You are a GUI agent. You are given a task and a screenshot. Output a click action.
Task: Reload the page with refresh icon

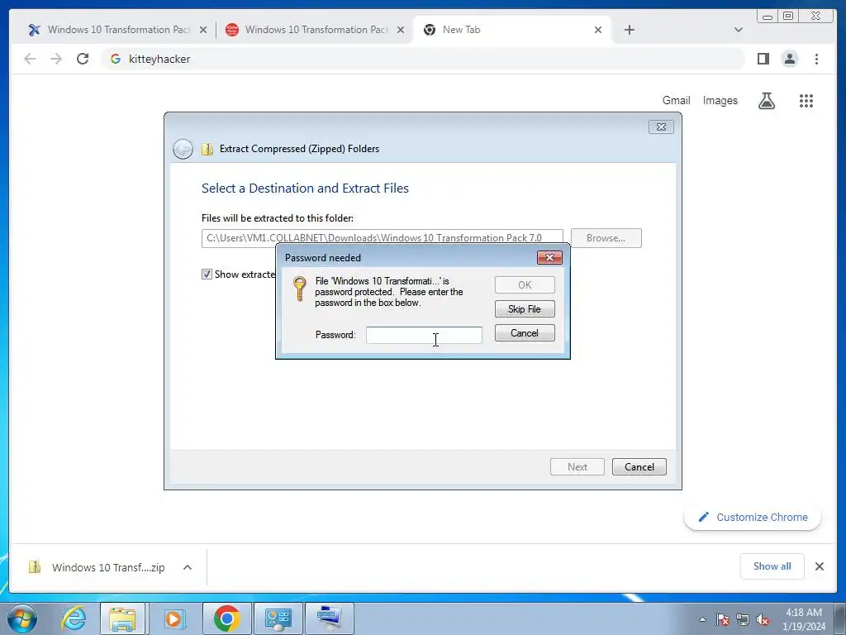click(x=83, y=59)
